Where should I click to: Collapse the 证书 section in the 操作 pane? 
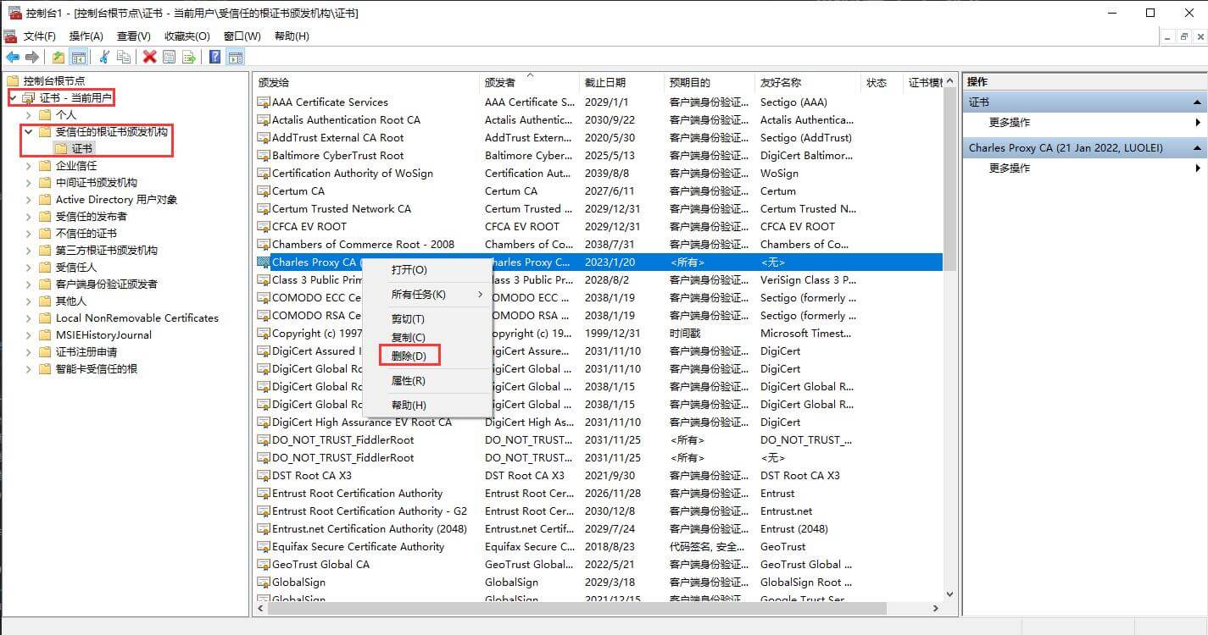1198,102
